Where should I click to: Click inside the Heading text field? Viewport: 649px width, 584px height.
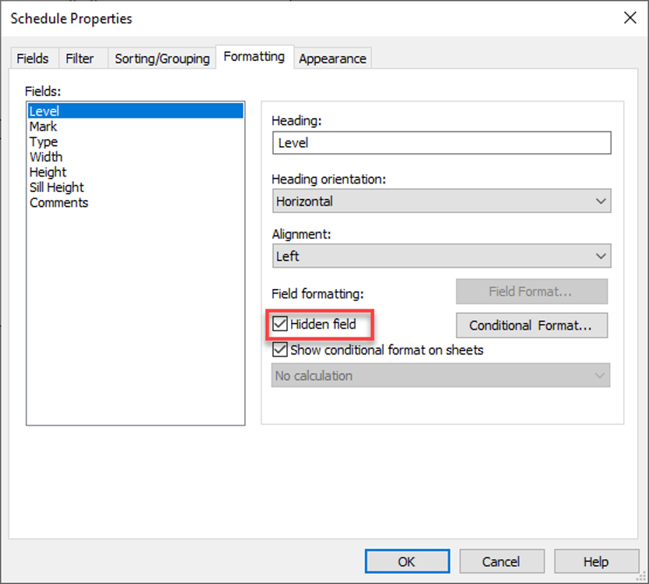tap(442, 143)
